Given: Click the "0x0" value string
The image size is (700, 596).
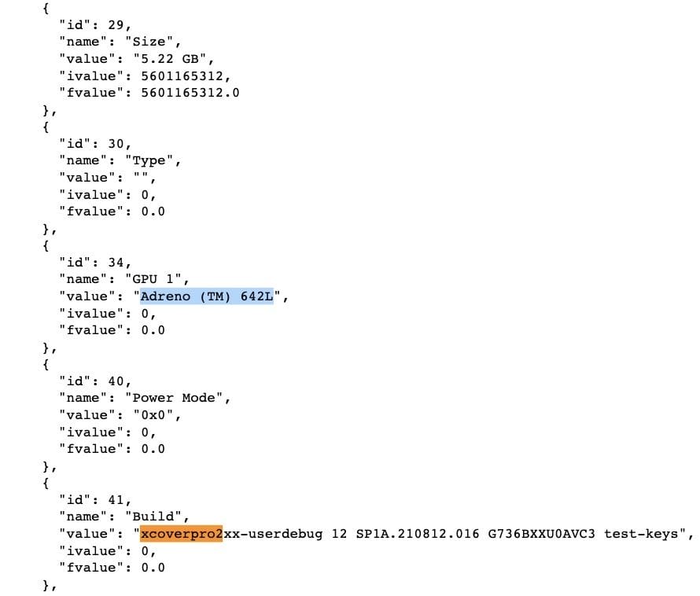Looking at the screenshot, I should click(148, 415).
